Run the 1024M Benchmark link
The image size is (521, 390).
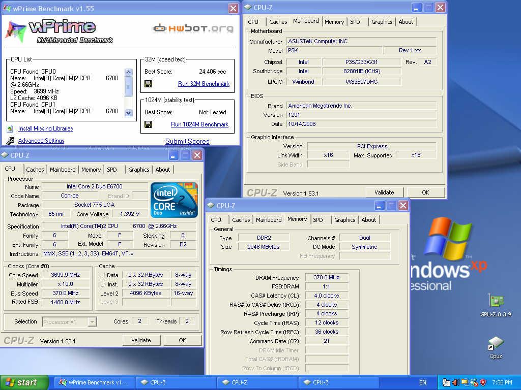199,124
